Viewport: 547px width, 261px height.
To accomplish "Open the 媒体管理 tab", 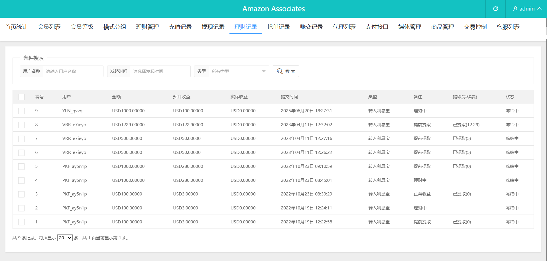I will tap(410, 27).
